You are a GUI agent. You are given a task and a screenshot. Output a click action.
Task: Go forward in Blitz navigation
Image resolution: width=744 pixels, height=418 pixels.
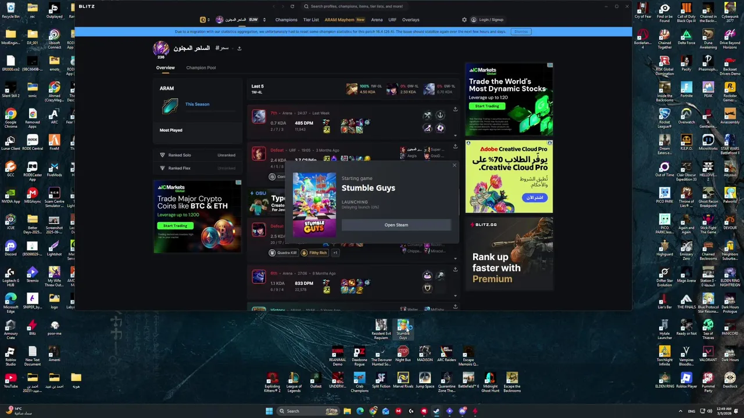(x=282, y=6)
